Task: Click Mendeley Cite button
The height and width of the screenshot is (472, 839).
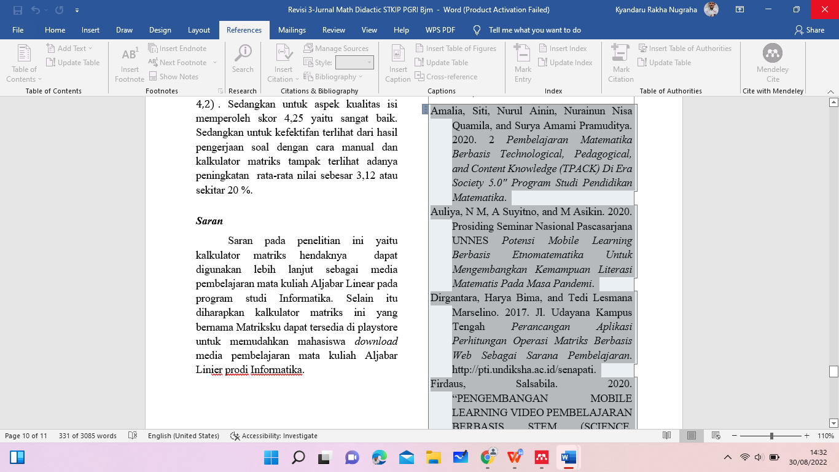Action: [773, 63]
